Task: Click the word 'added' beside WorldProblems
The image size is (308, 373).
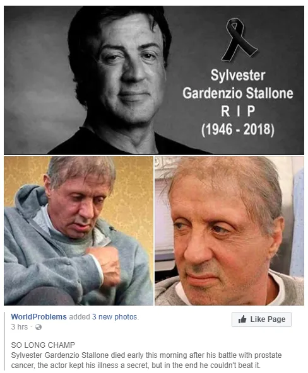Action: 80,317
